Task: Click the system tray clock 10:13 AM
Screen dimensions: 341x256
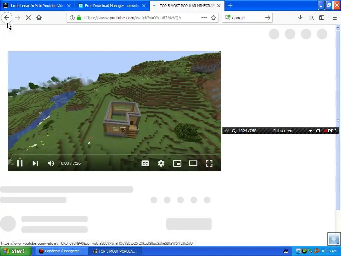Action: [329, 251]
